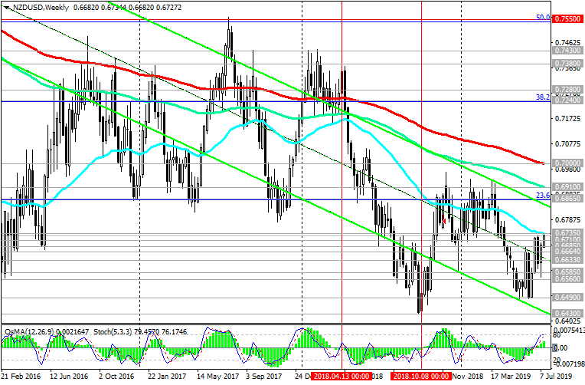The image size is (585, 385).
Task: Click the Fibonacci 50.0 level label
Action: [x=543, y=17]
